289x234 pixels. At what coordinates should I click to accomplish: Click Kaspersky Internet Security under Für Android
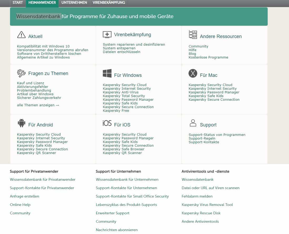[41, 138]
